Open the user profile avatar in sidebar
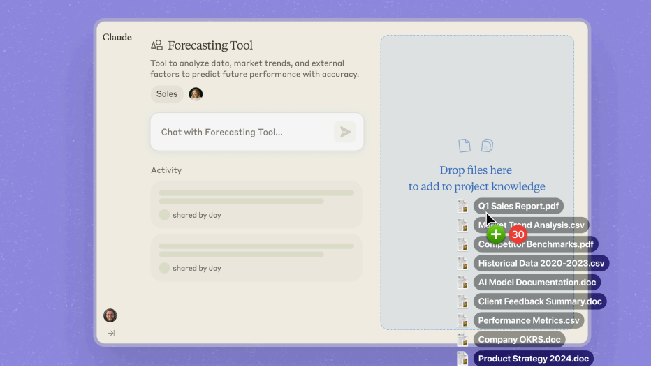The width and height of the screenshot is (651, 374). [110, 315]
